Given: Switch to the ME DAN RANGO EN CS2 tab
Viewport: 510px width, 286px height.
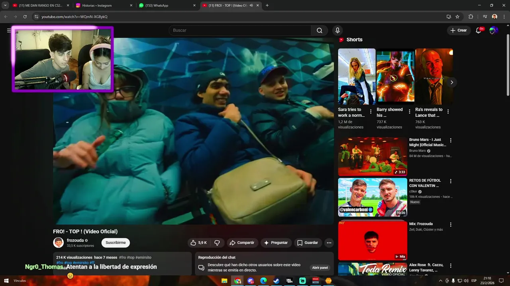Looking at the screenshot, I should click(x=41, y=6).
